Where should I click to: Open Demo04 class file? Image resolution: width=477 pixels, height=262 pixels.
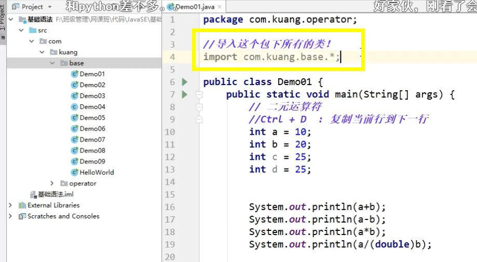tap(92, 107)
